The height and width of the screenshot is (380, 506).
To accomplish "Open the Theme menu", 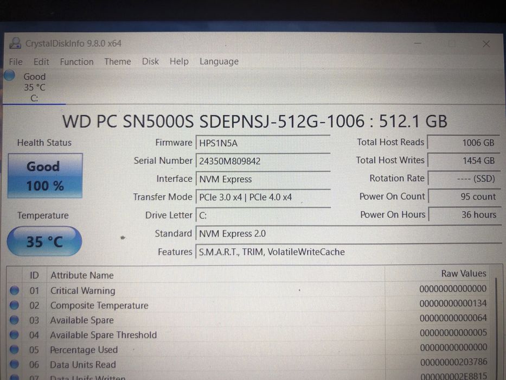I will 118,61.
